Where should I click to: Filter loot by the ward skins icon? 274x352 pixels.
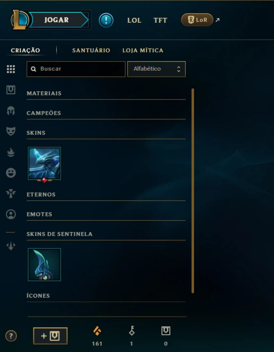point(11,194)
